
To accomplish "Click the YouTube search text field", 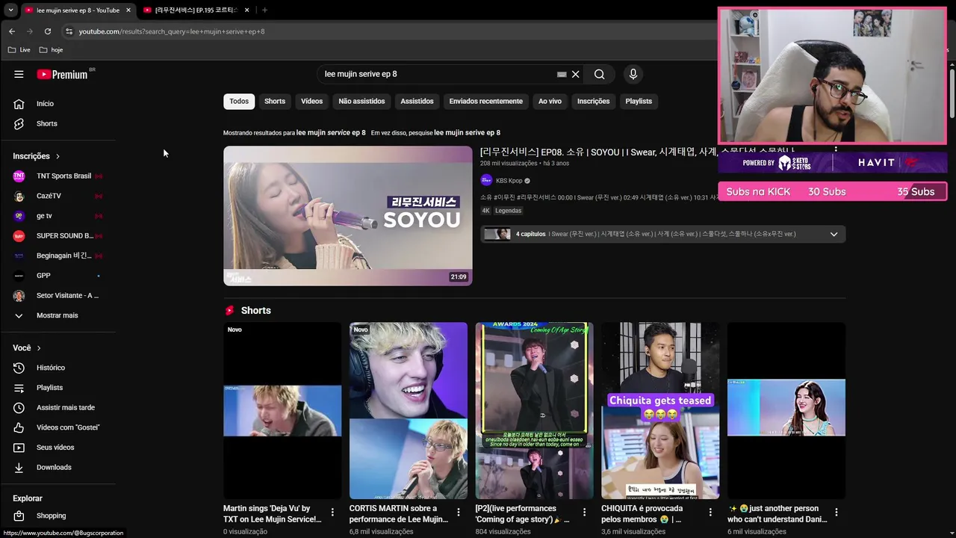I will (x=437, y=74).
